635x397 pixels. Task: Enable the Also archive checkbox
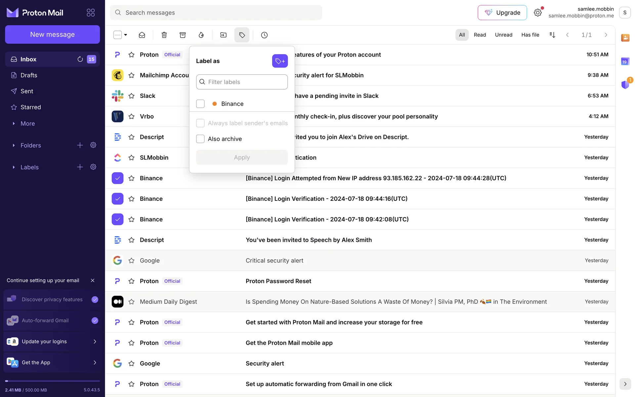point(200,139)
